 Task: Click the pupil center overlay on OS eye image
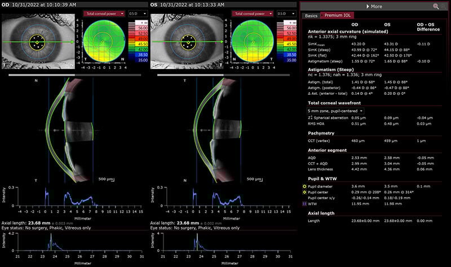pyautogui.click(x=186, y=42)
